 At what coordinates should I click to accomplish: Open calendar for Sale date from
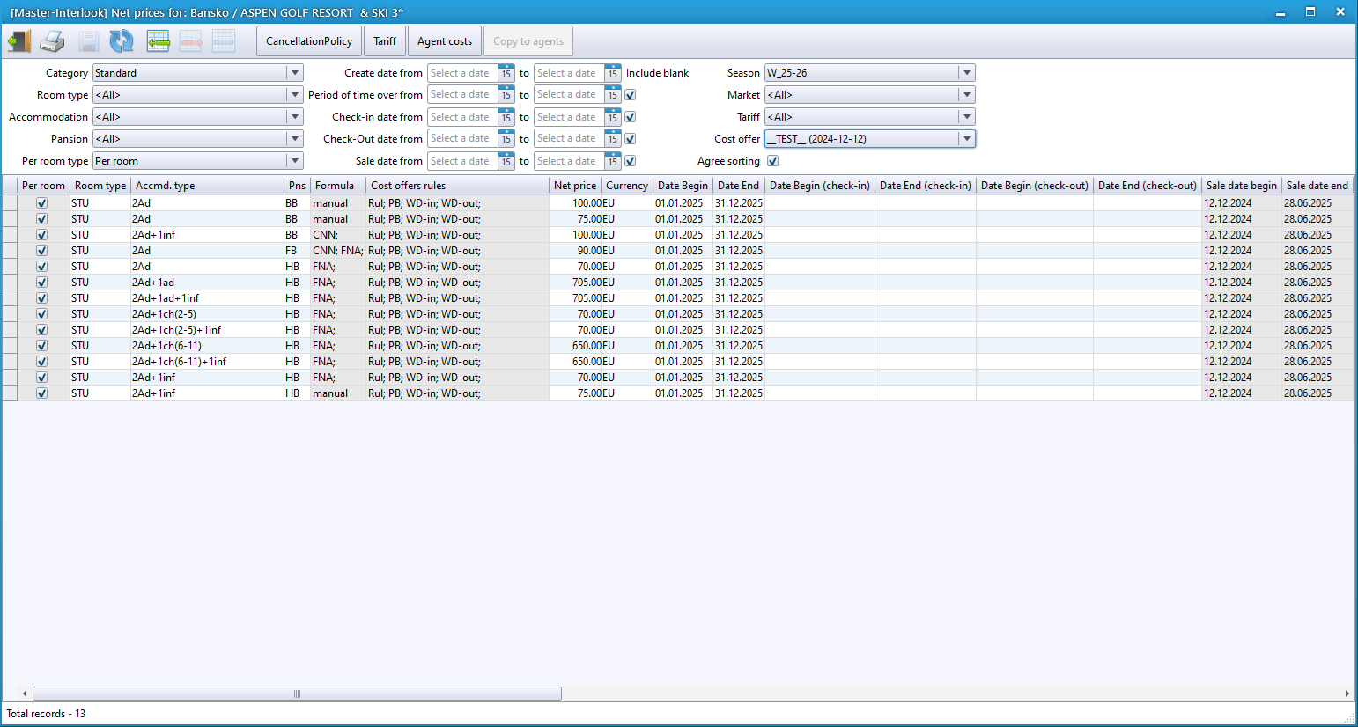coord(506,161)
